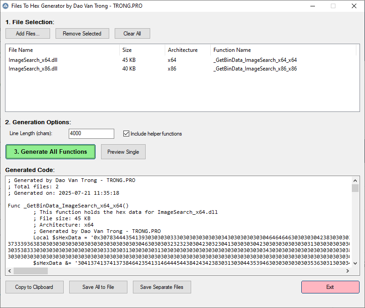
Task: Sort by the Size column header
Action: [142, 50]
